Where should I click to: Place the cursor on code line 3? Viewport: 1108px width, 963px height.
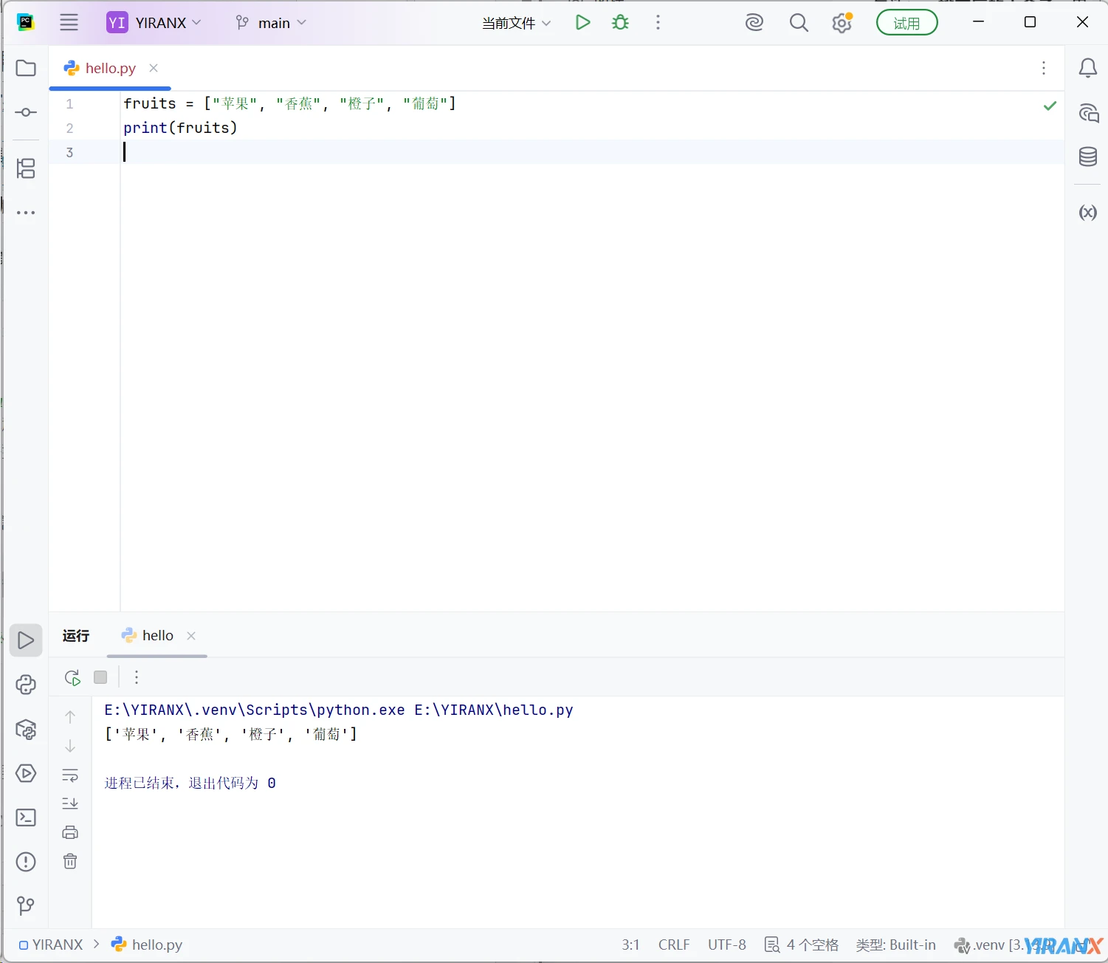[592, 152]
